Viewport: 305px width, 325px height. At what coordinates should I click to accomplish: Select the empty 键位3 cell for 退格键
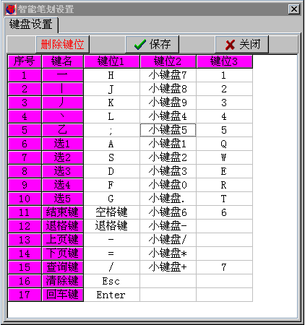(224, 226)
